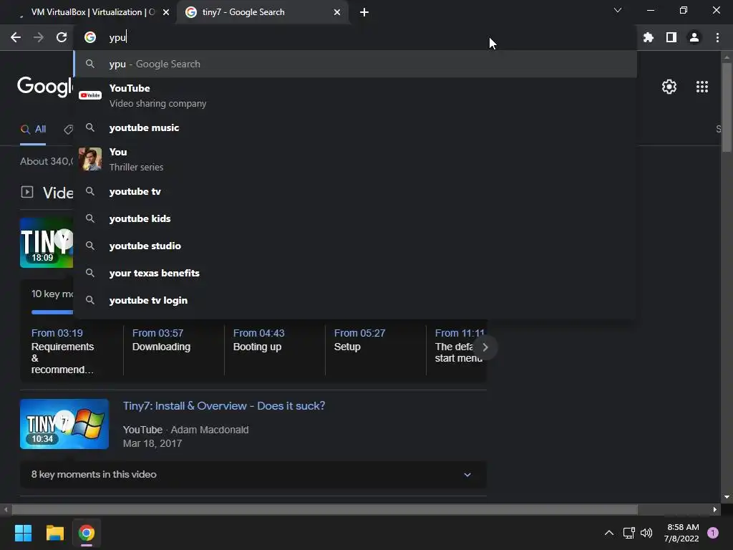This screenshot has width=733, height=550.
Task: Pick the YouTube video sharing company suggestion
Action: [355, 95]
